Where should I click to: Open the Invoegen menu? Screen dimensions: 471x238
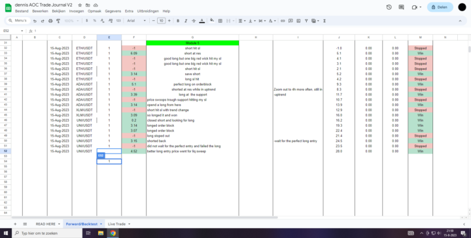point(77,11)
